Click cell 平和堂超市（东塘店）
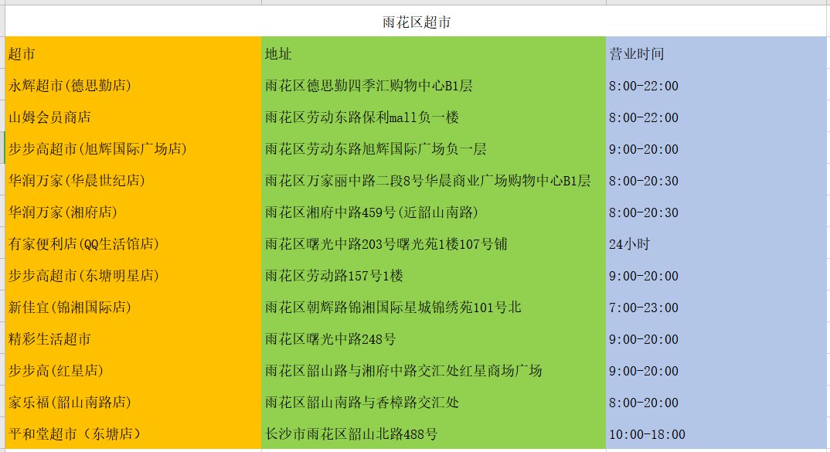Screen dimensions: 830x452 (134, 434)
